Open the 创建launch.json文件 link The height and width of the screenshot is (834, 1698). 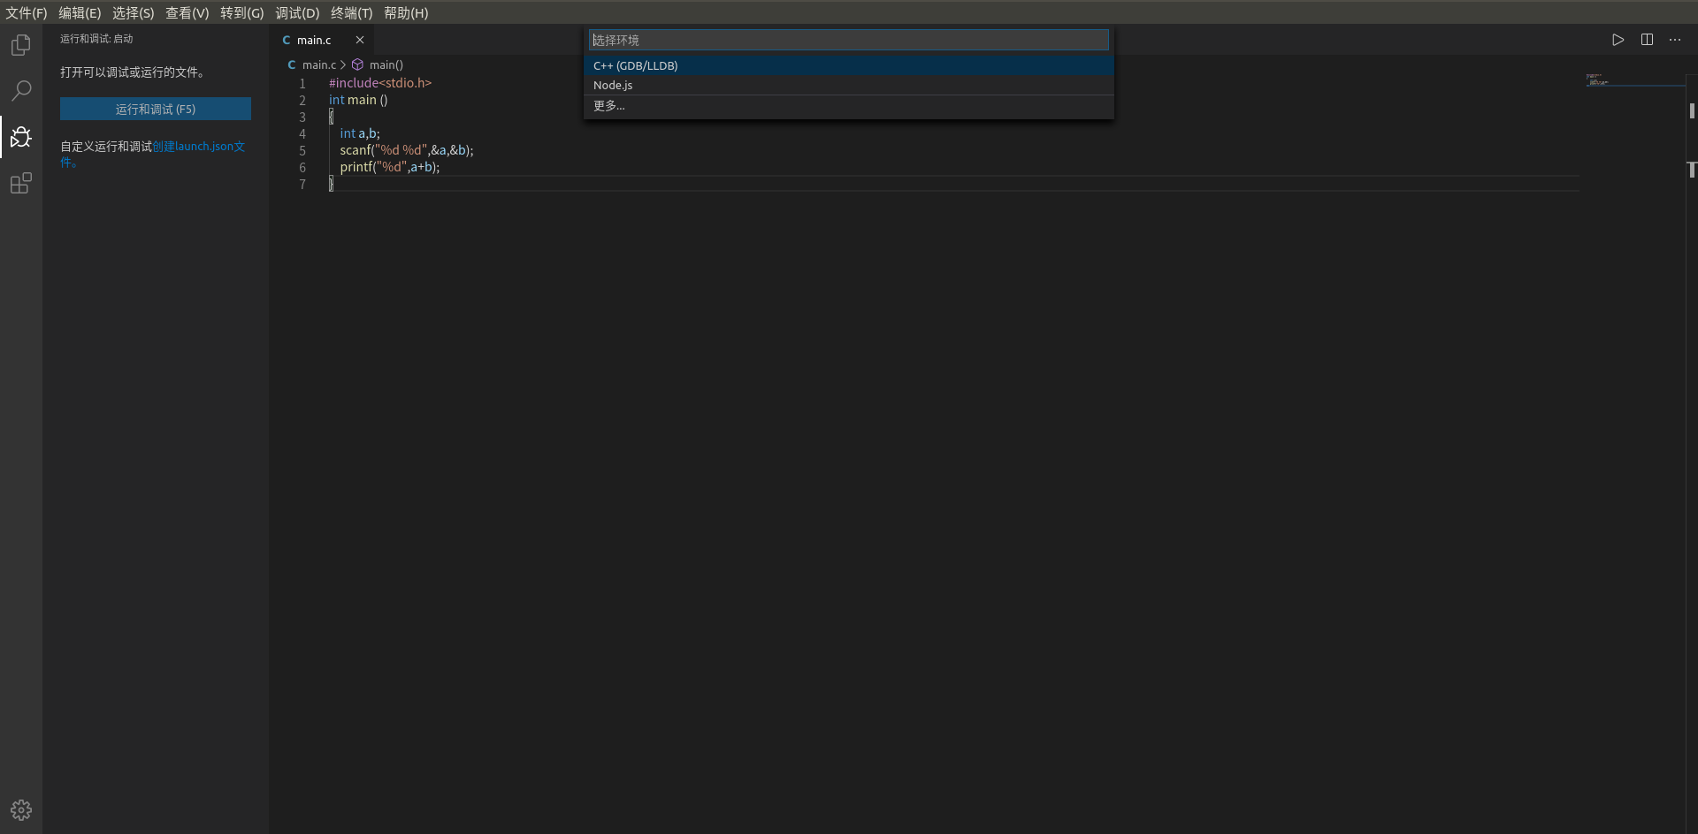[x=198, y=146]
